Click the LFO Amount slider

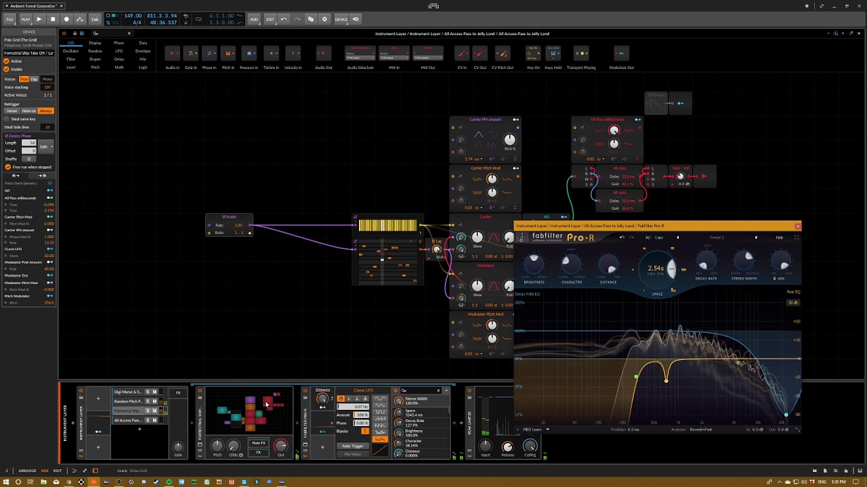coord(362,415)
